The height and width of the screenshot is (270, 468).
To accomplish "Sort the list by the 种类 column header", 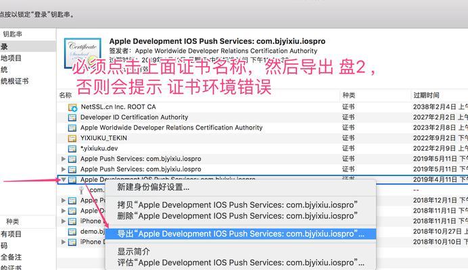I will (x=348, y=95).
